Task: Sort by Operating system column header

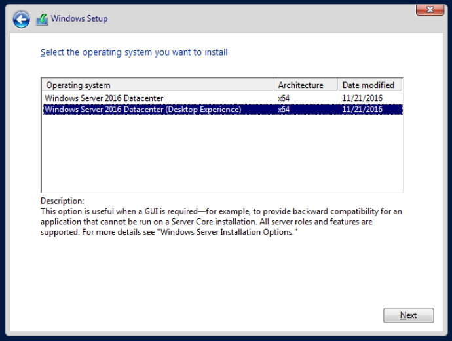Action: (x=157, y=85)
